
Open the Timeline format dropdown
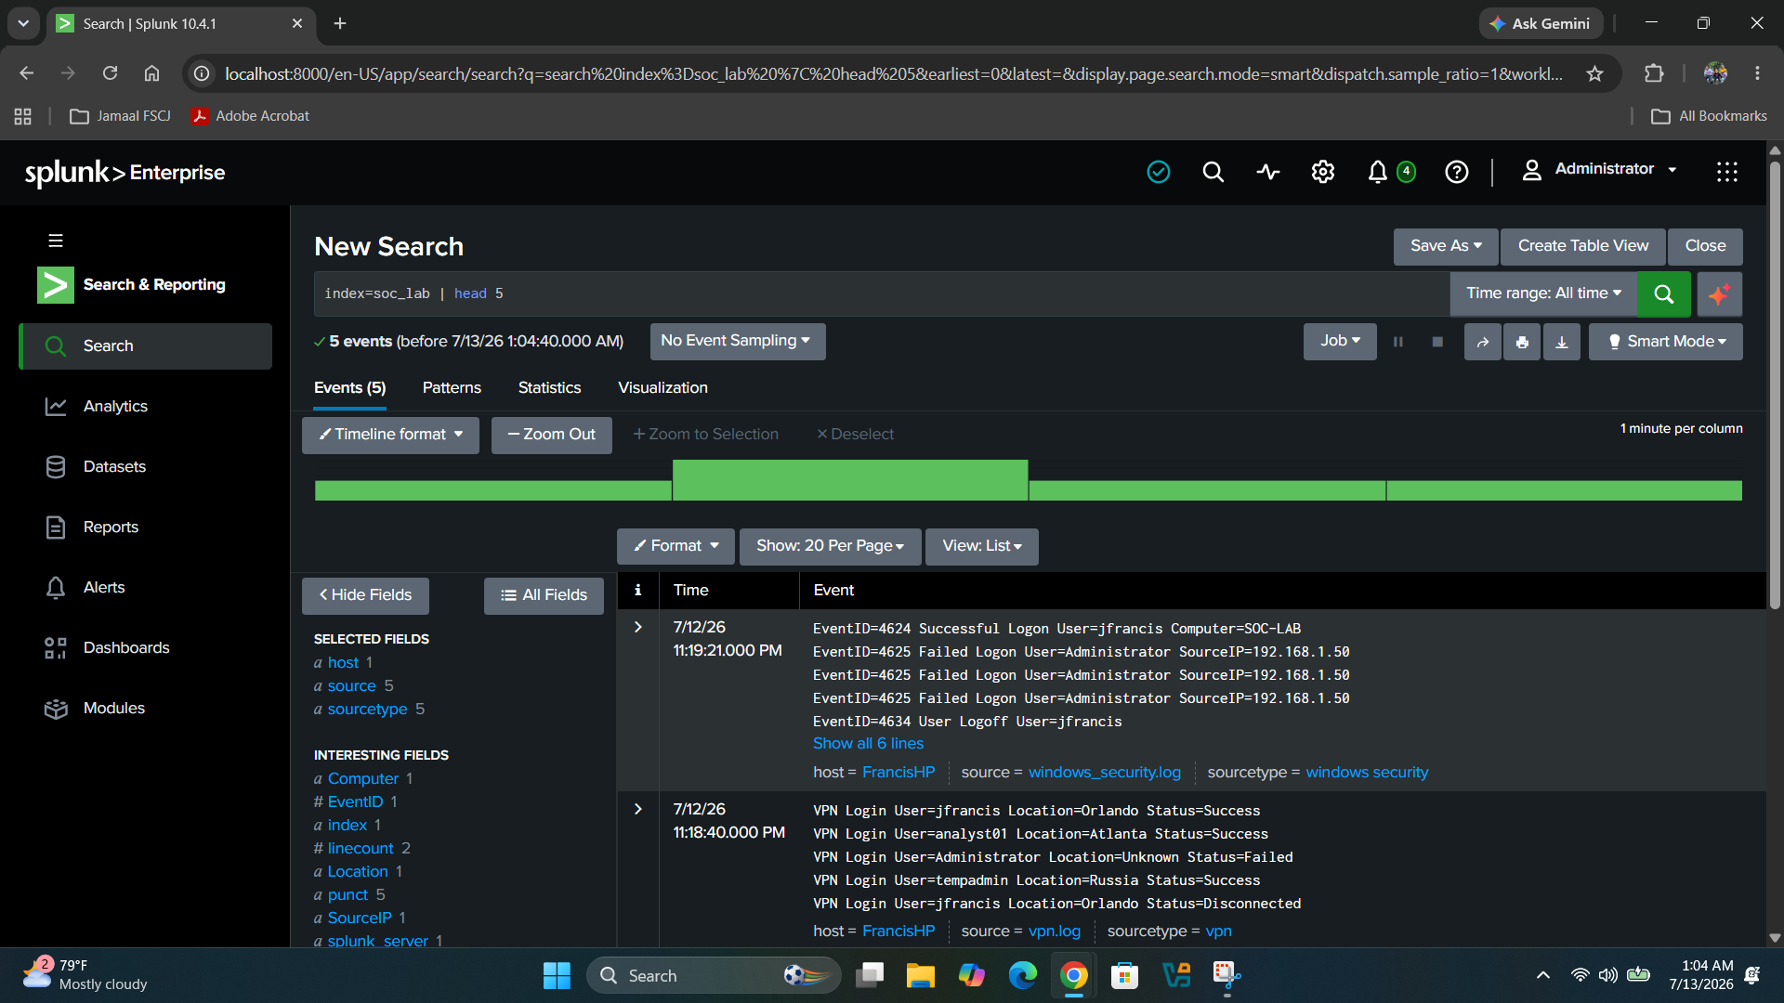(390, 435)
